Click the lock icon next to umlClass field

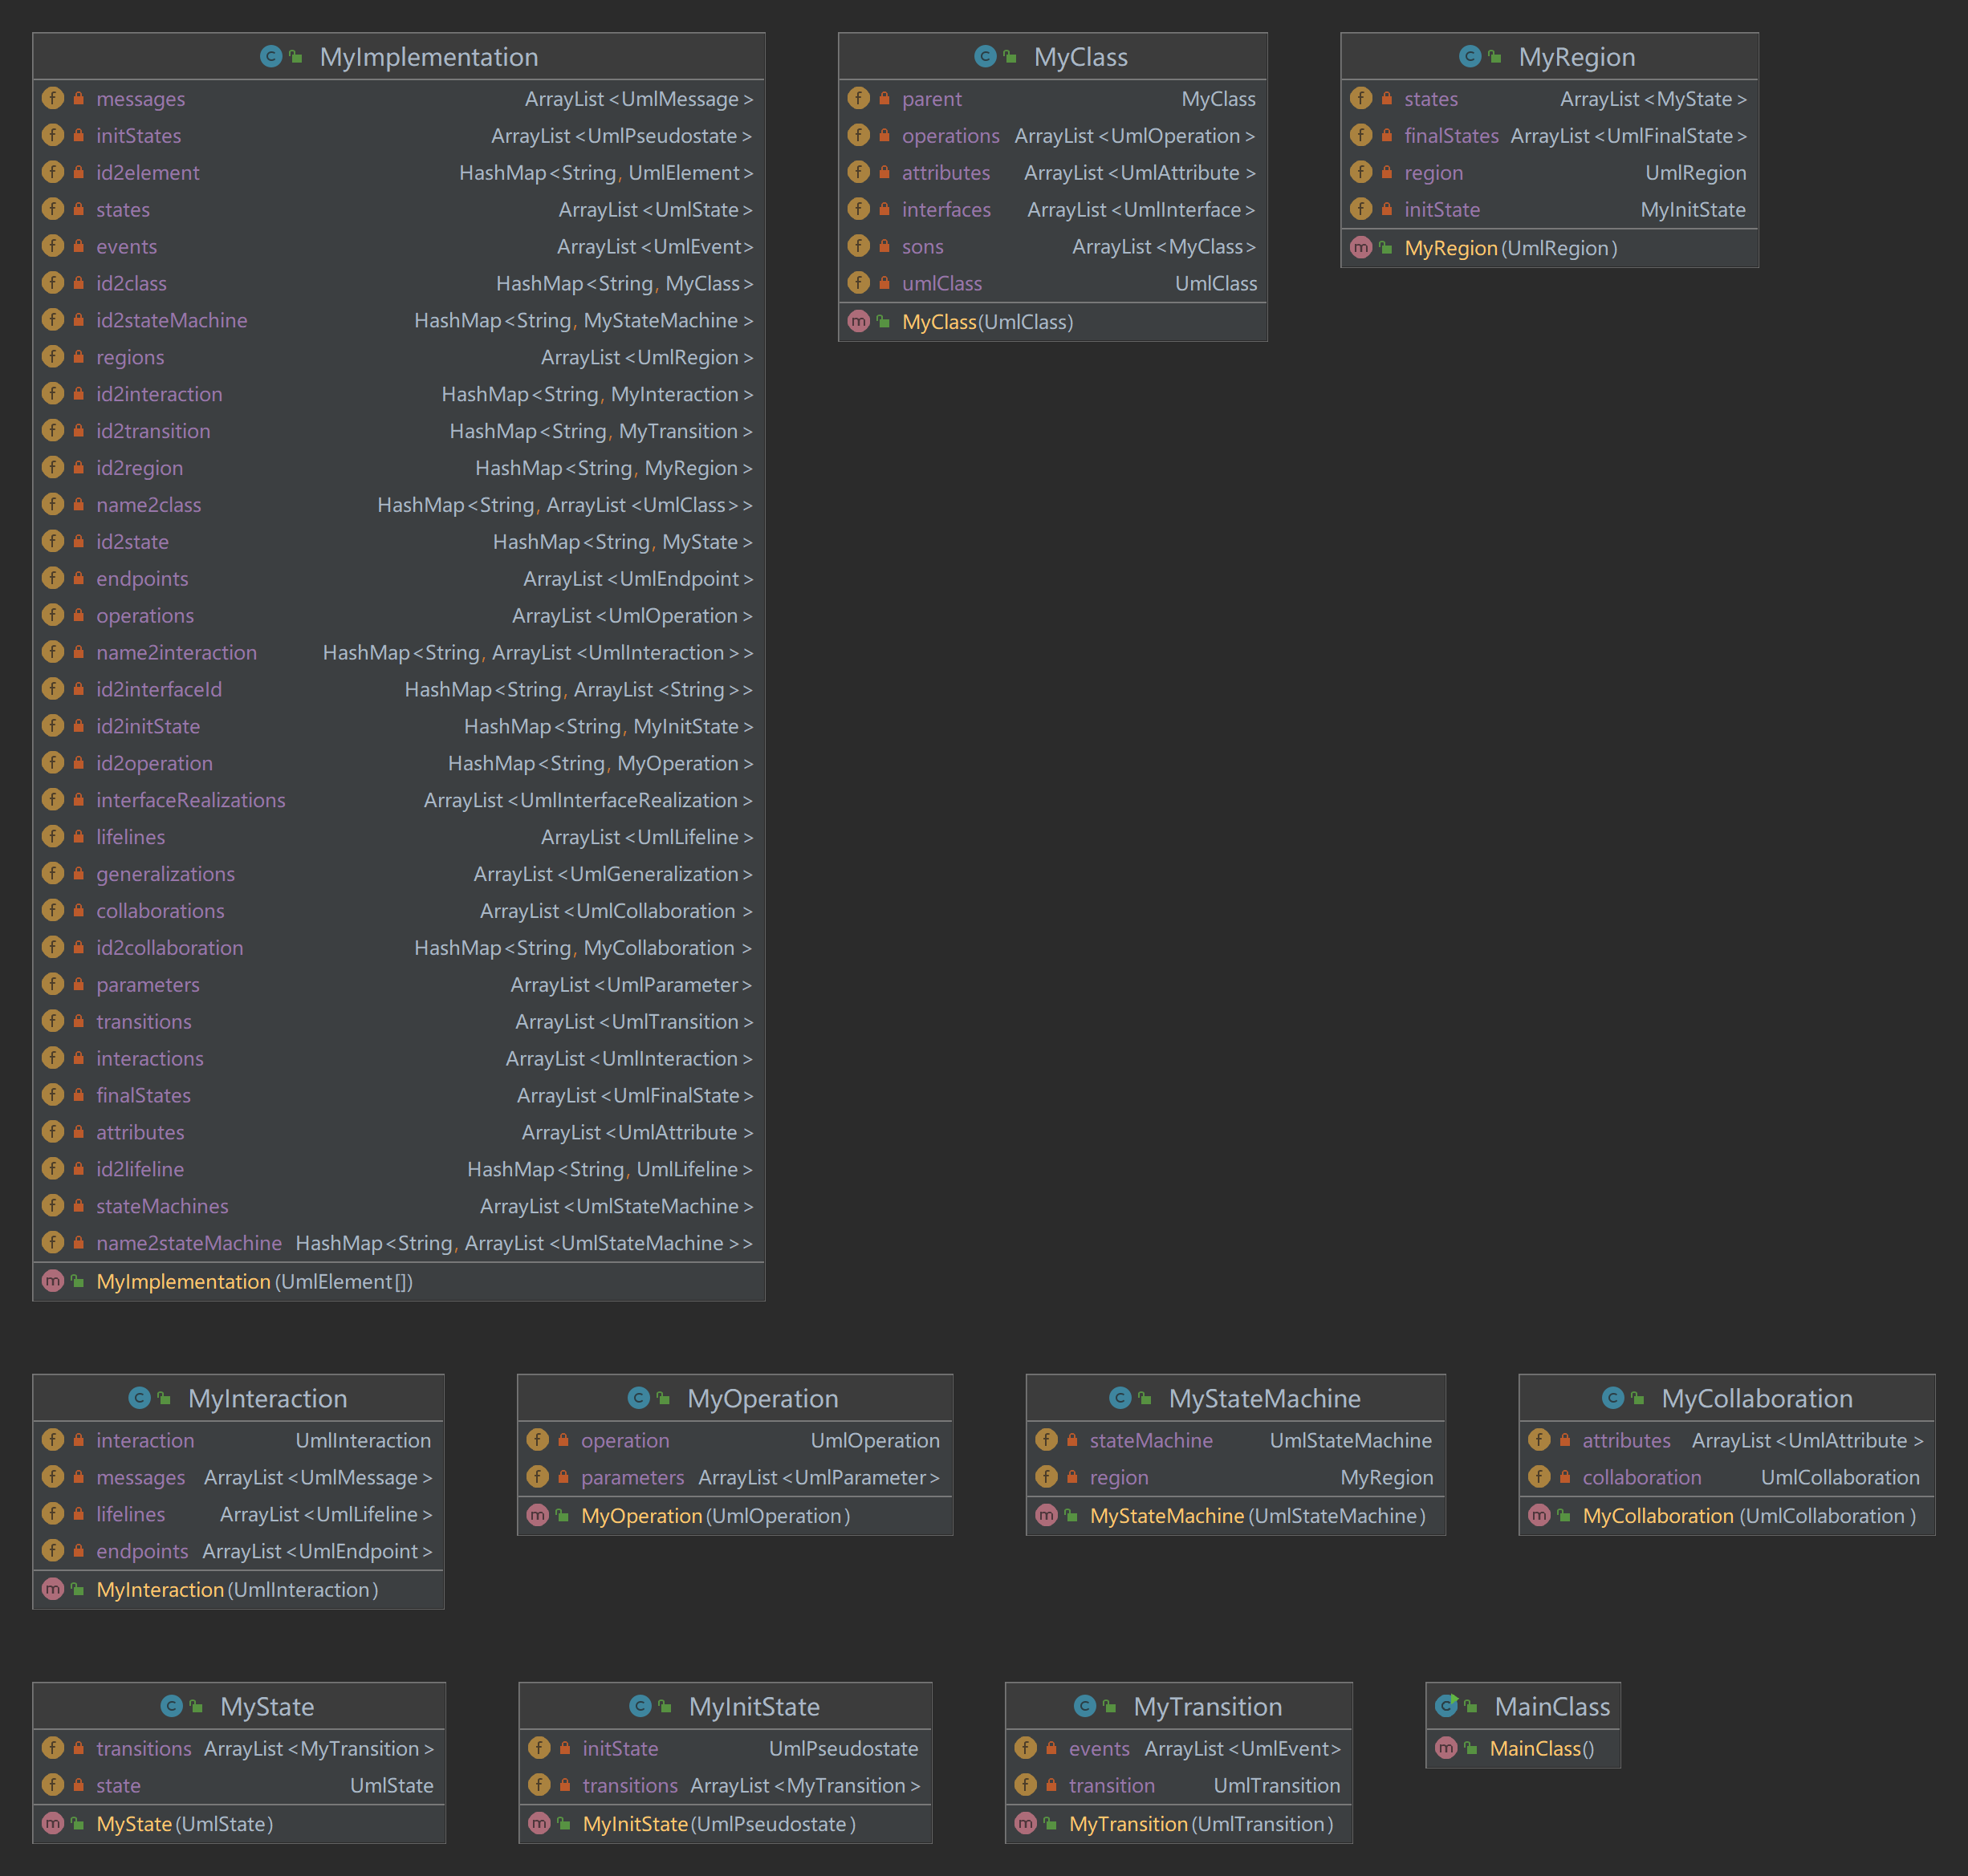(x=884, y=283)
